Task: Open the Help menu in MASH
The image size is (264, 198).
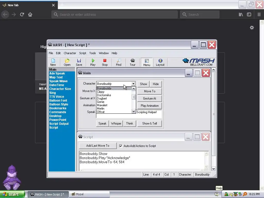Action: click(114, 53)
